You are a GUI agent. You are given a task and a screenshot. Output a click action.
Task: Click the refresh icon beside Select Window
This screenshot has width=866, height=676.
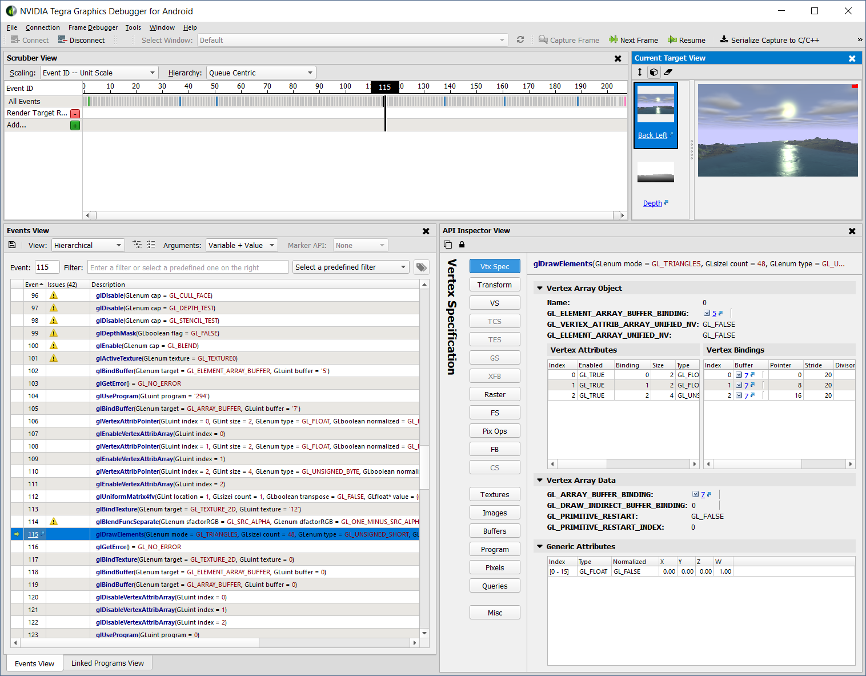pos(520,40)
